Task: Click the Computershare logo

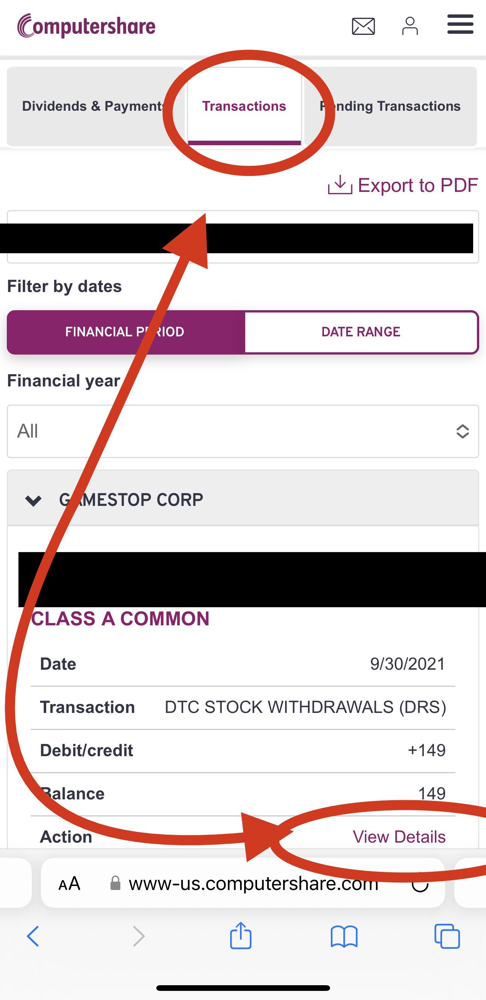Action: tap(86, 26)
